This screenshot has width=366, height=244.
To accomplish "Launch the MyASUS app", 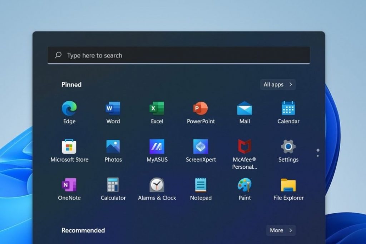I will pyautogui.click(x=157, y=147).
